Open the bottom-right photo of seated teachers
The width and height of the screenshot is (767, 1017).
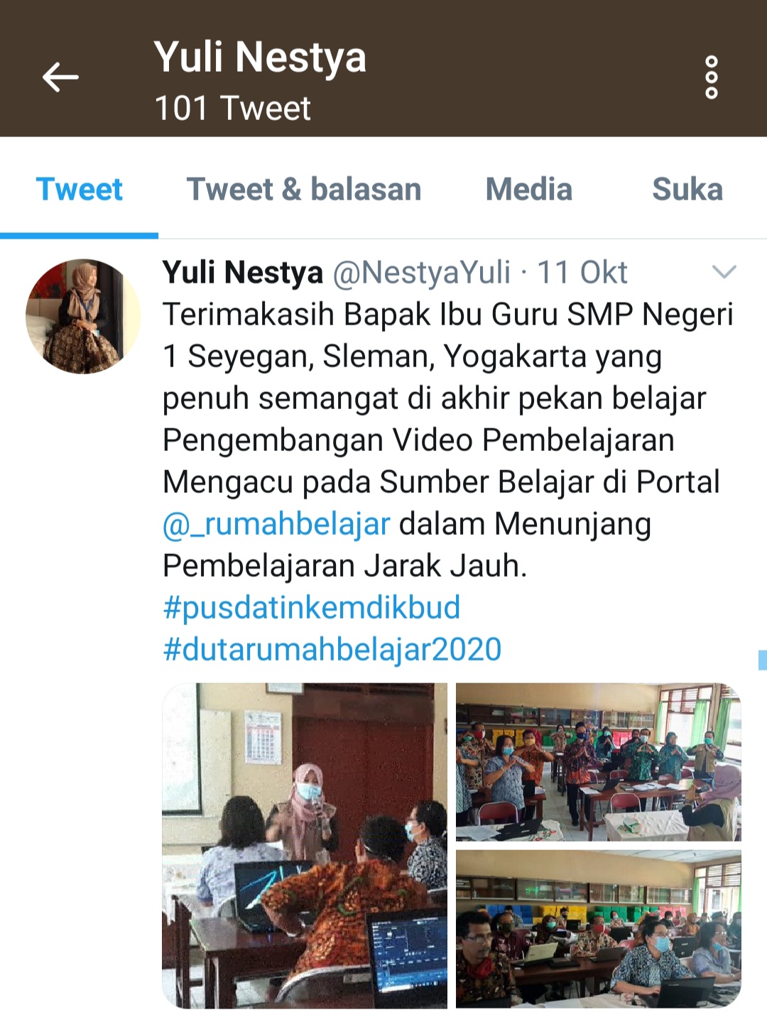coord(598,929)
